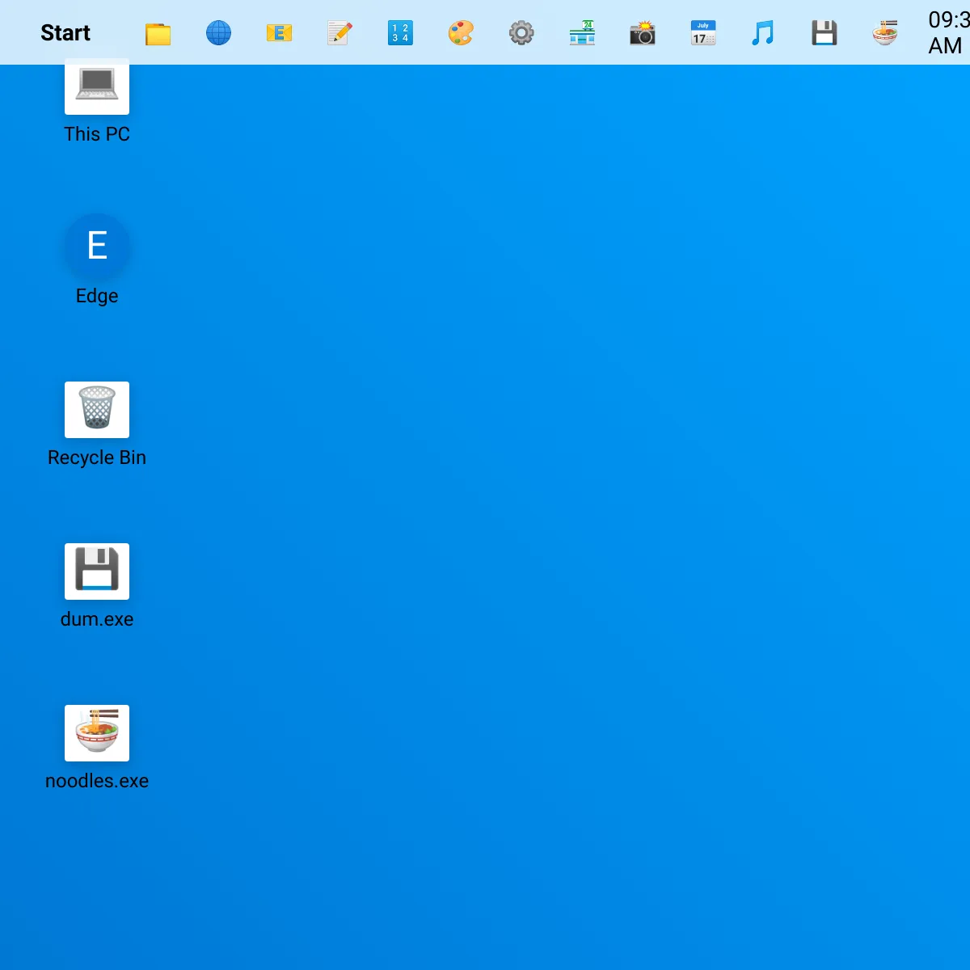Click the clock showing the current time
Screen dimensions: 970x970
pyautogui.click(x=947, y=32)
